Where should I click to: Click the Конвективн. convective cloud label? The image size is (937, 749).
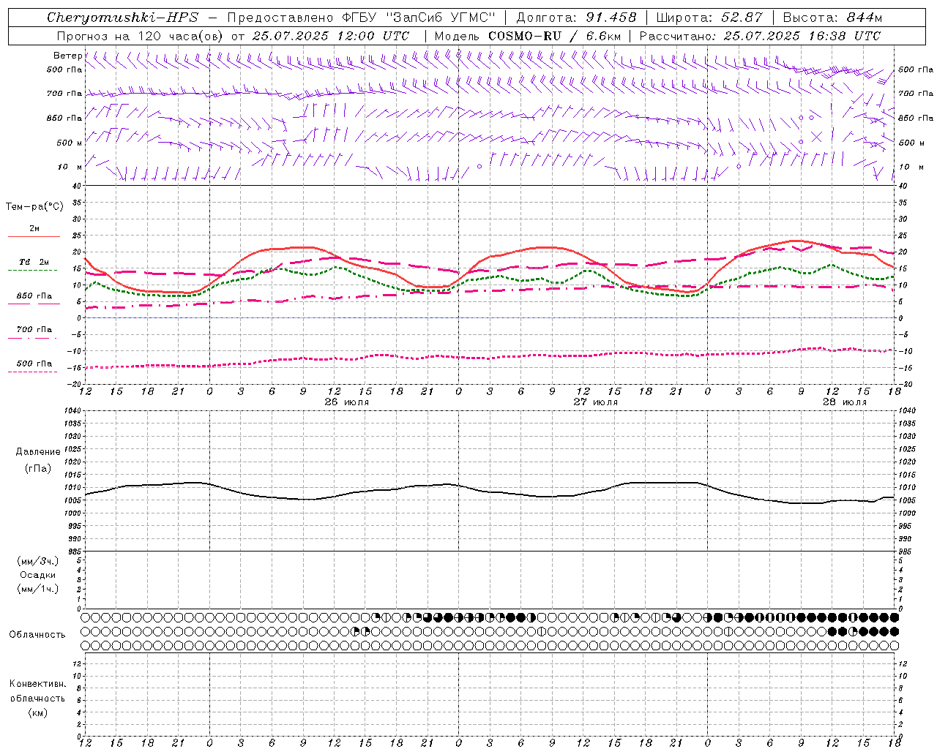pyautogui.click(x=37, y=684)
